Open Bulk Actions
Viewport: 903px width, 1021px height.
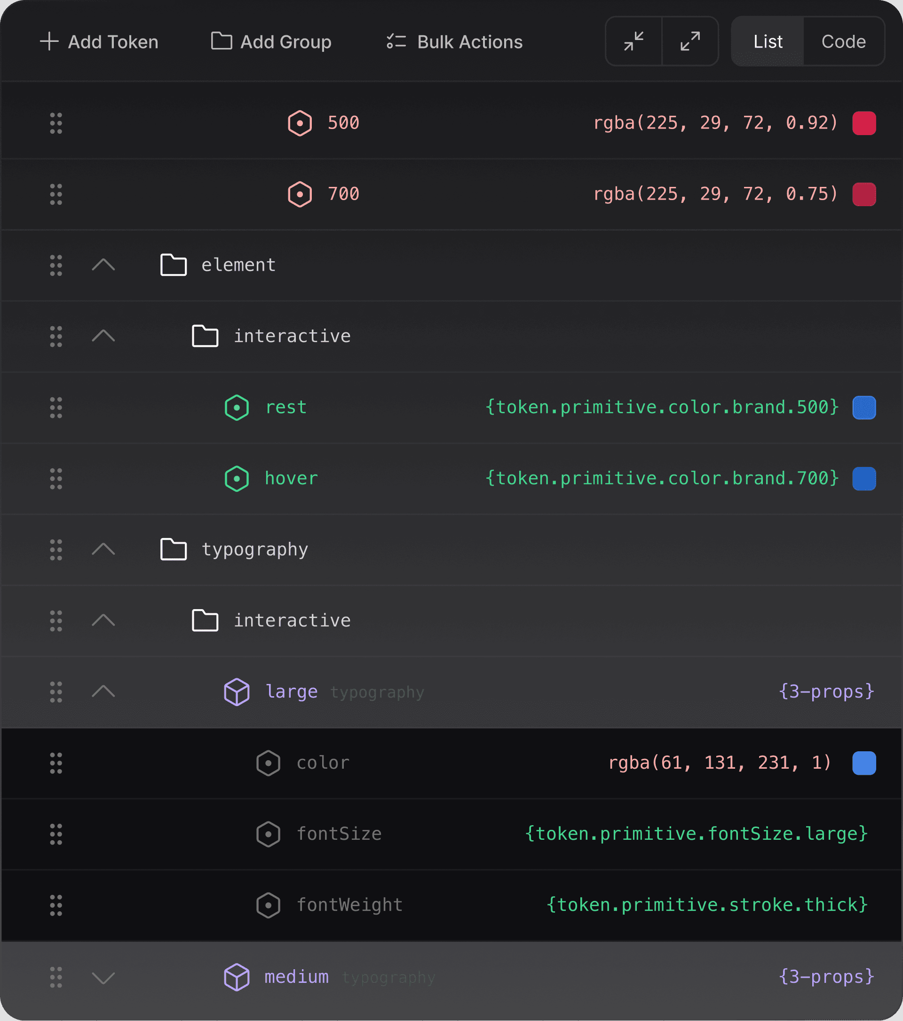click(454, 42)
